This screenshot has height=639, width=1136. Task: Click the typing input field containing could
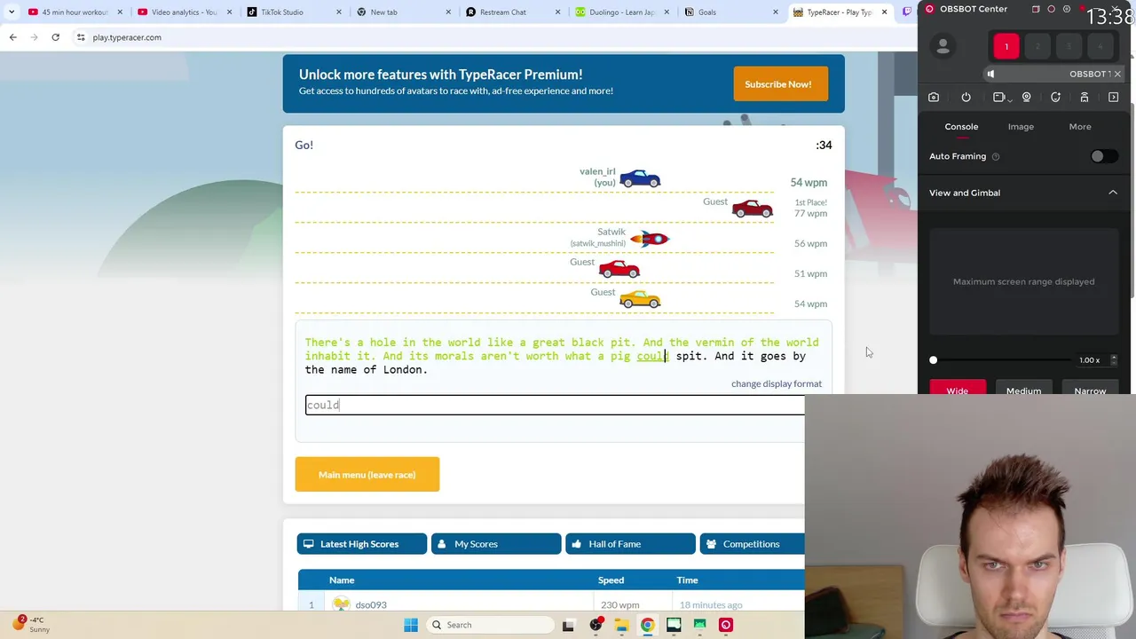(x=555, y=405)
